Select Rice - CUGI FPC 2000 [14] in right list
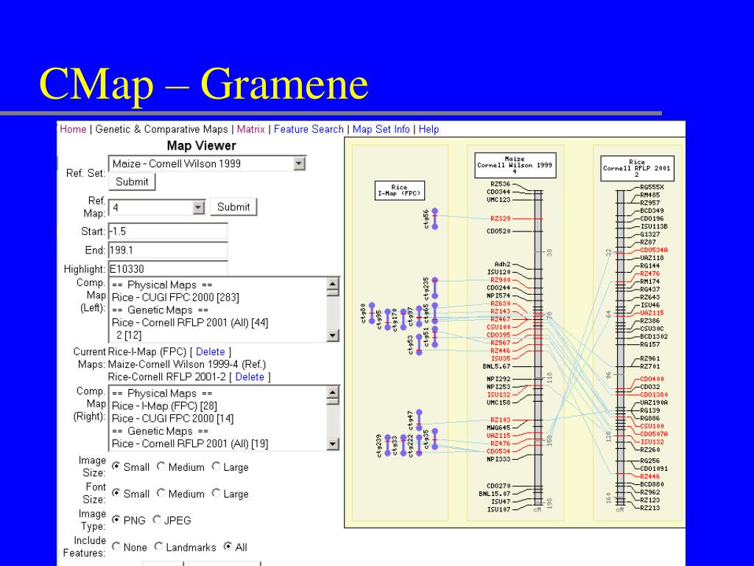The height and width of the screenshot is (566, 754). pos(172,419)
